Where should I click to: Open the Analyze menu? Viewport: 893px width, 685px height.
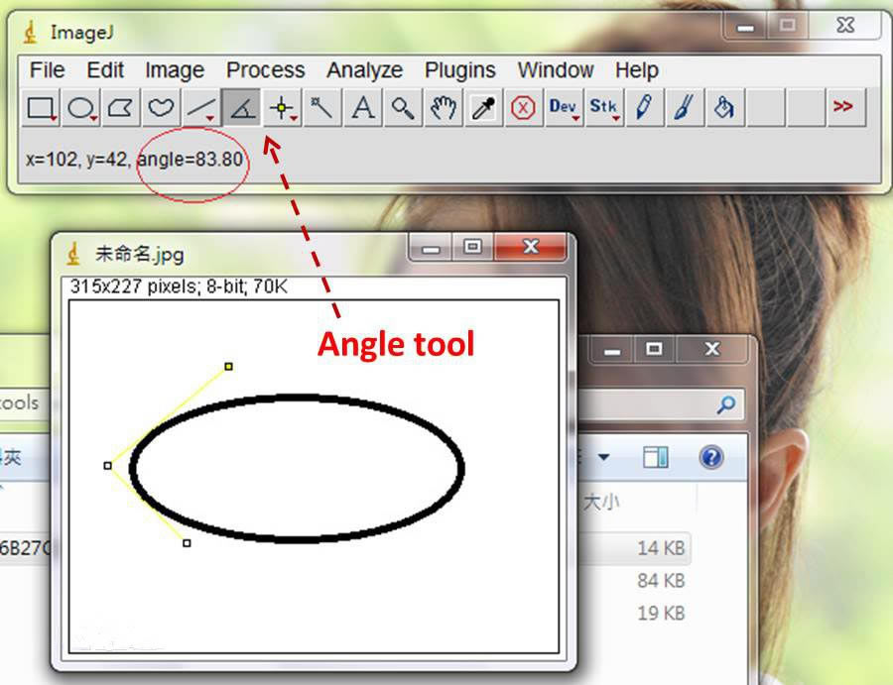pos(364,70)
